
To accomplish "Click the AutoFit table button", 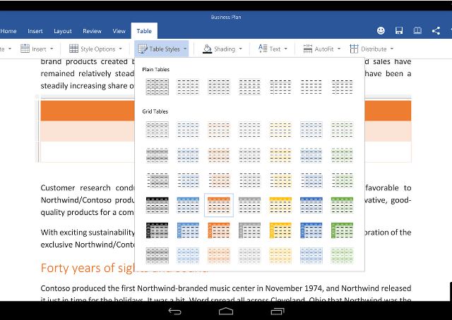I will click(321, 49).
